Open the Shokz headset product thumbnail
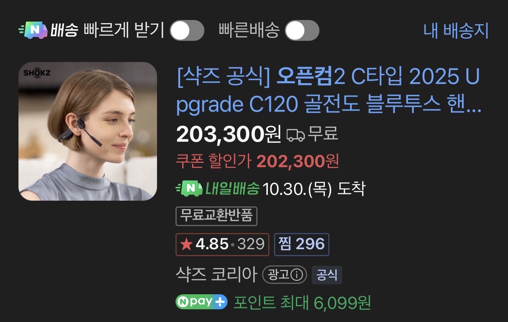The height and width of the screenshot is (322, 508). pyautogui.click(x=88, y=131)
